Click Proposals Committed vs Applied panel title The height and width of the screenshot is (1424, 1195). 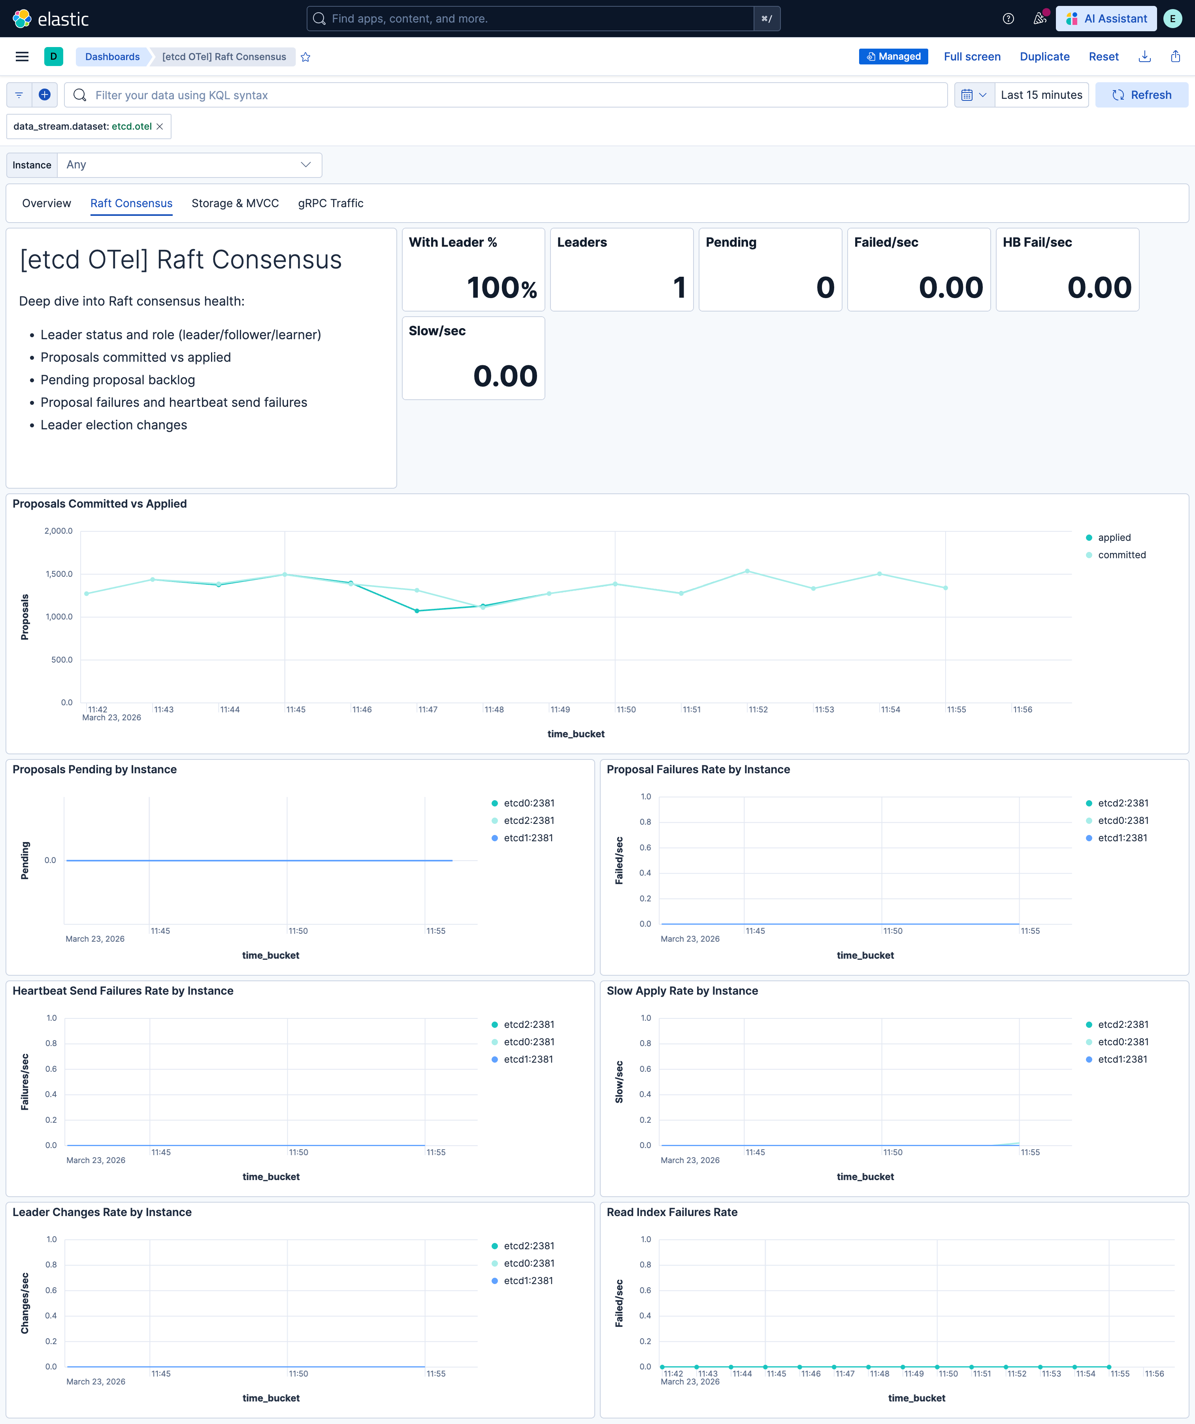[100, 504]
